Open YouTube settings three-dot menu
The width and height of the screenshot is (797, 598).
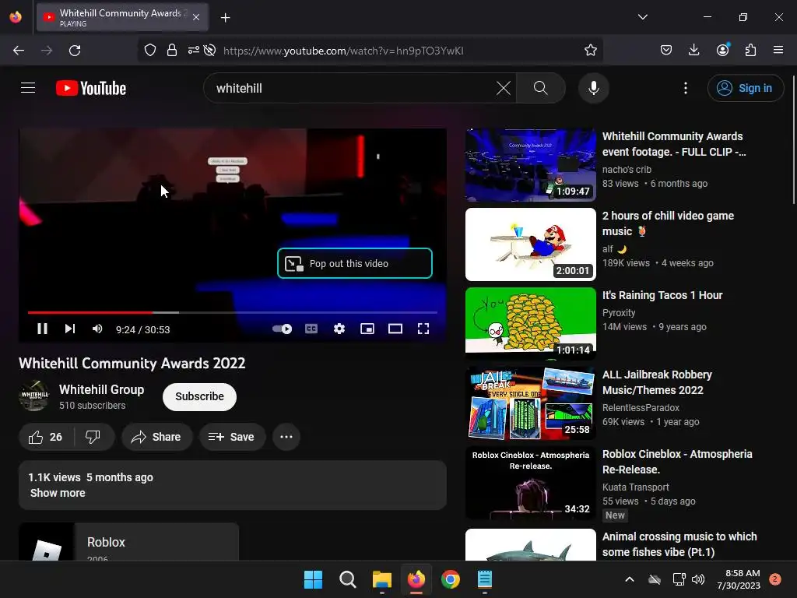[x=685, y=88]
